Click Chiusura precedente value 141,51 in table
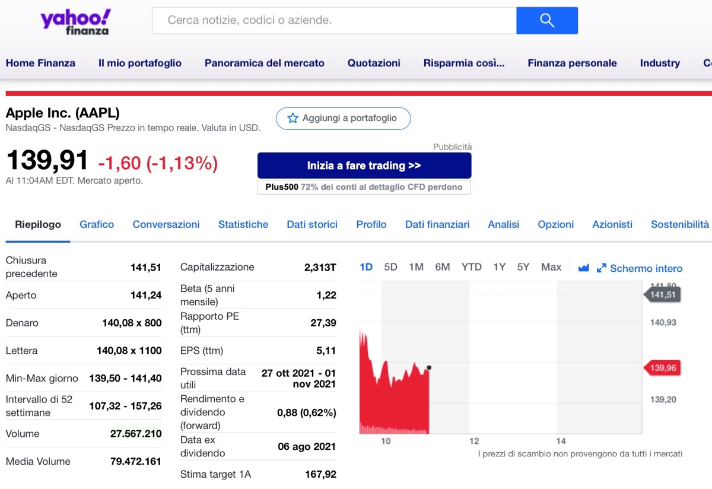 [x=146, y=268]
